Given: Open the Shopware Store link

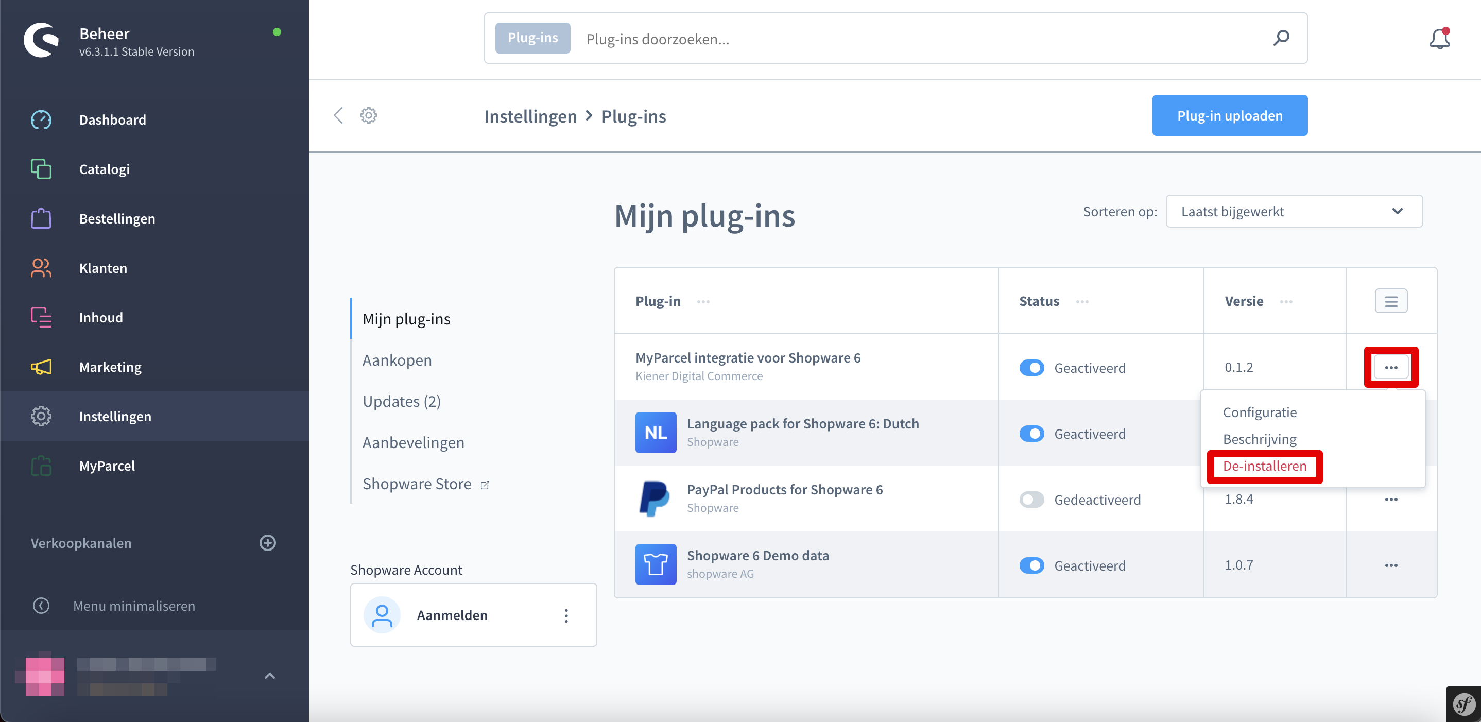Looking at the screenshot, I should point(417,484).
